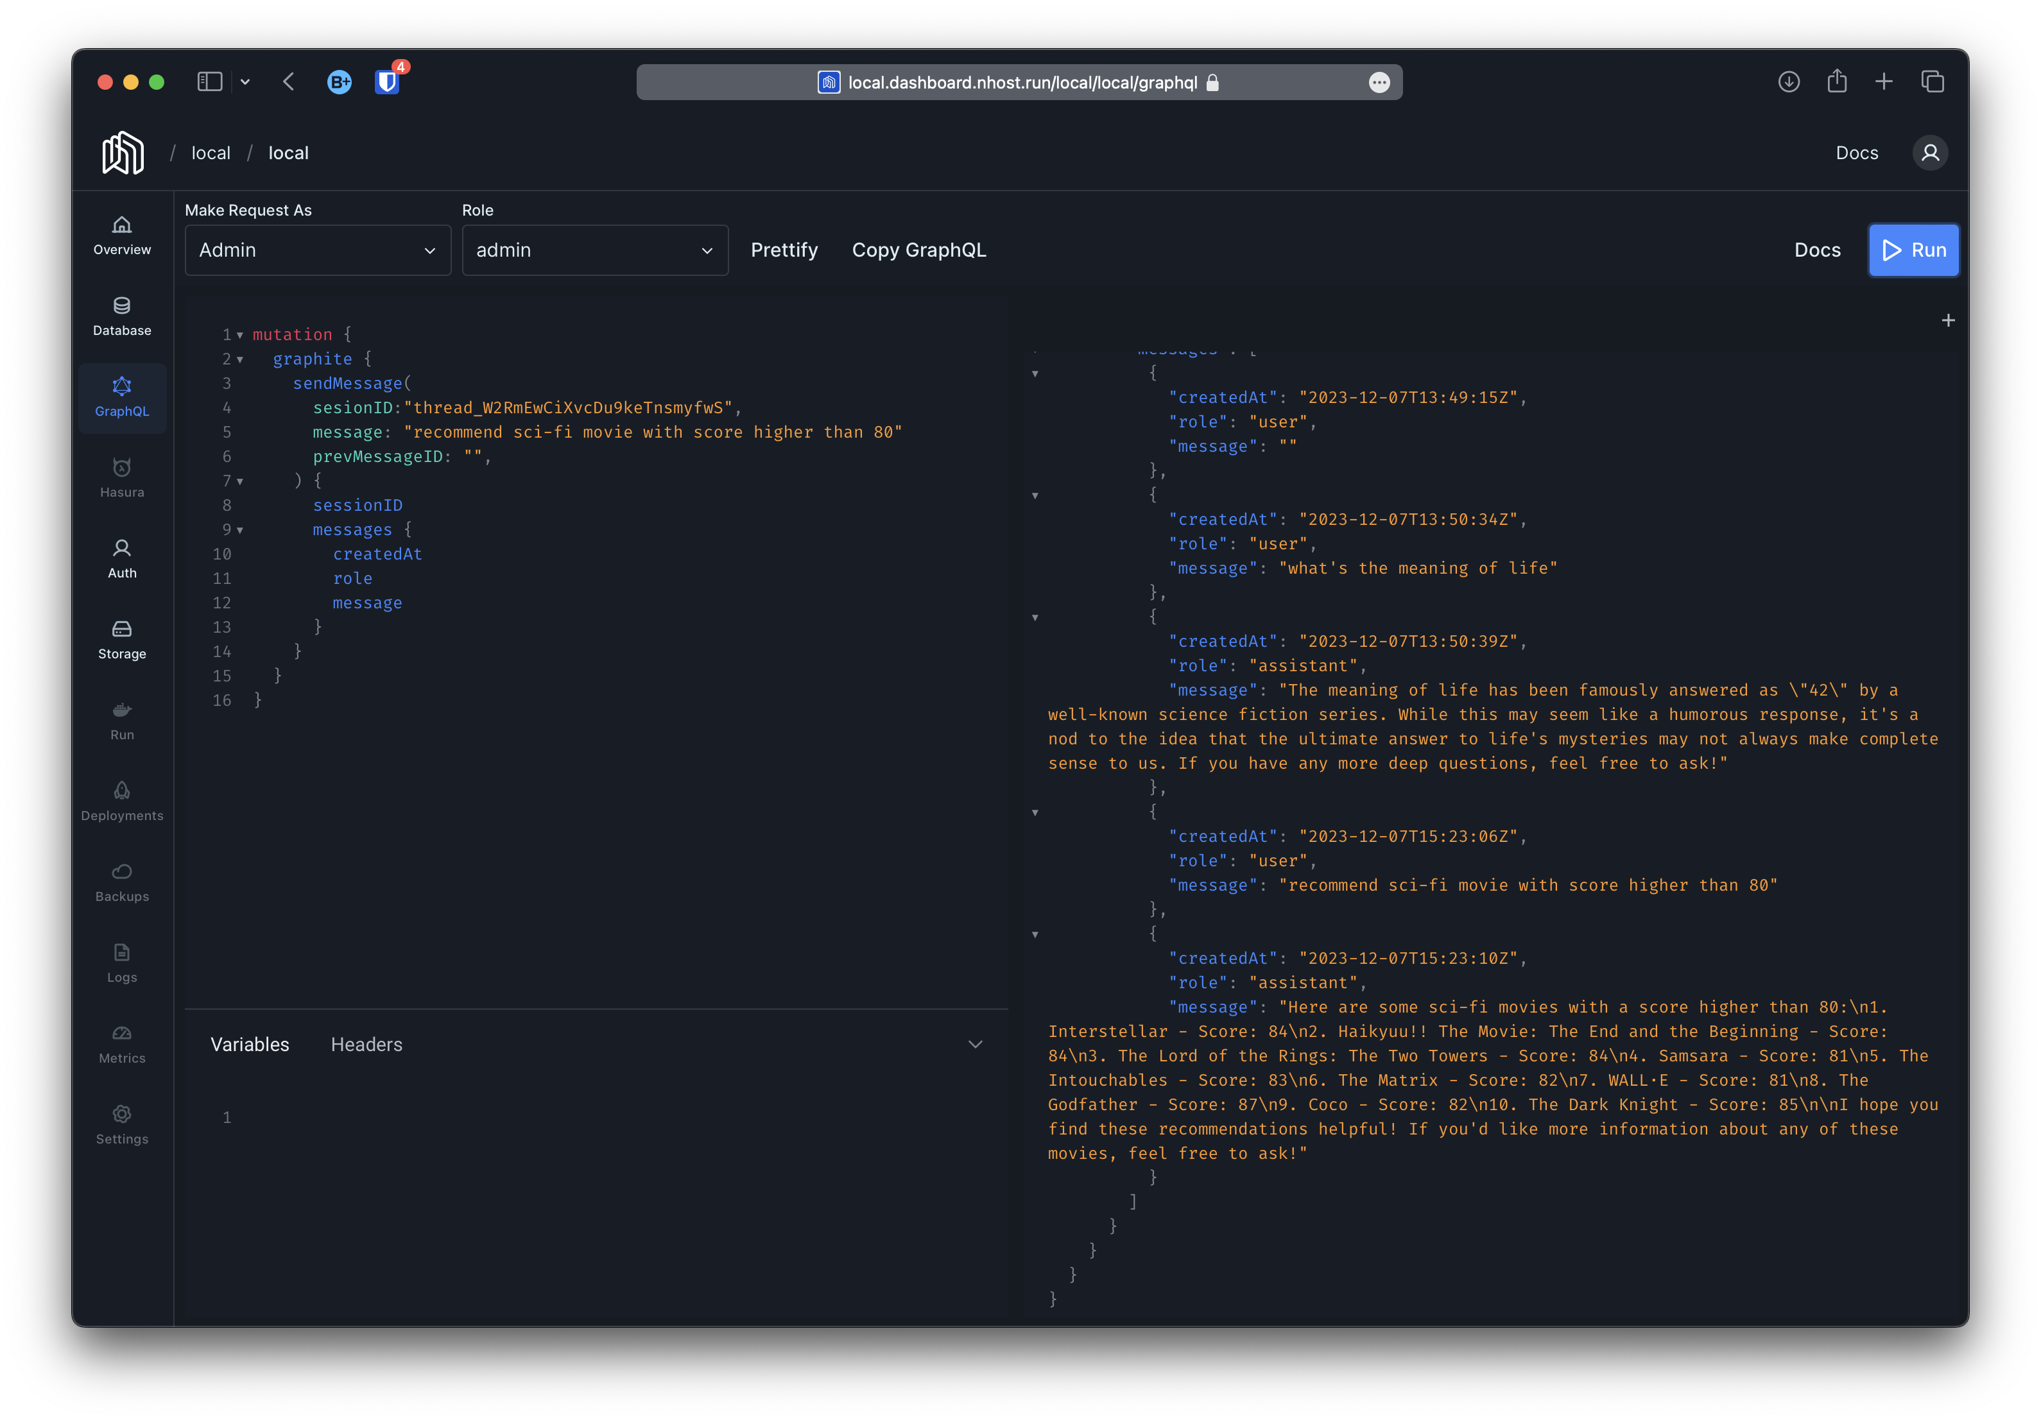
Task: Run the GraphQL mutation
Action: pos(1914,250)
